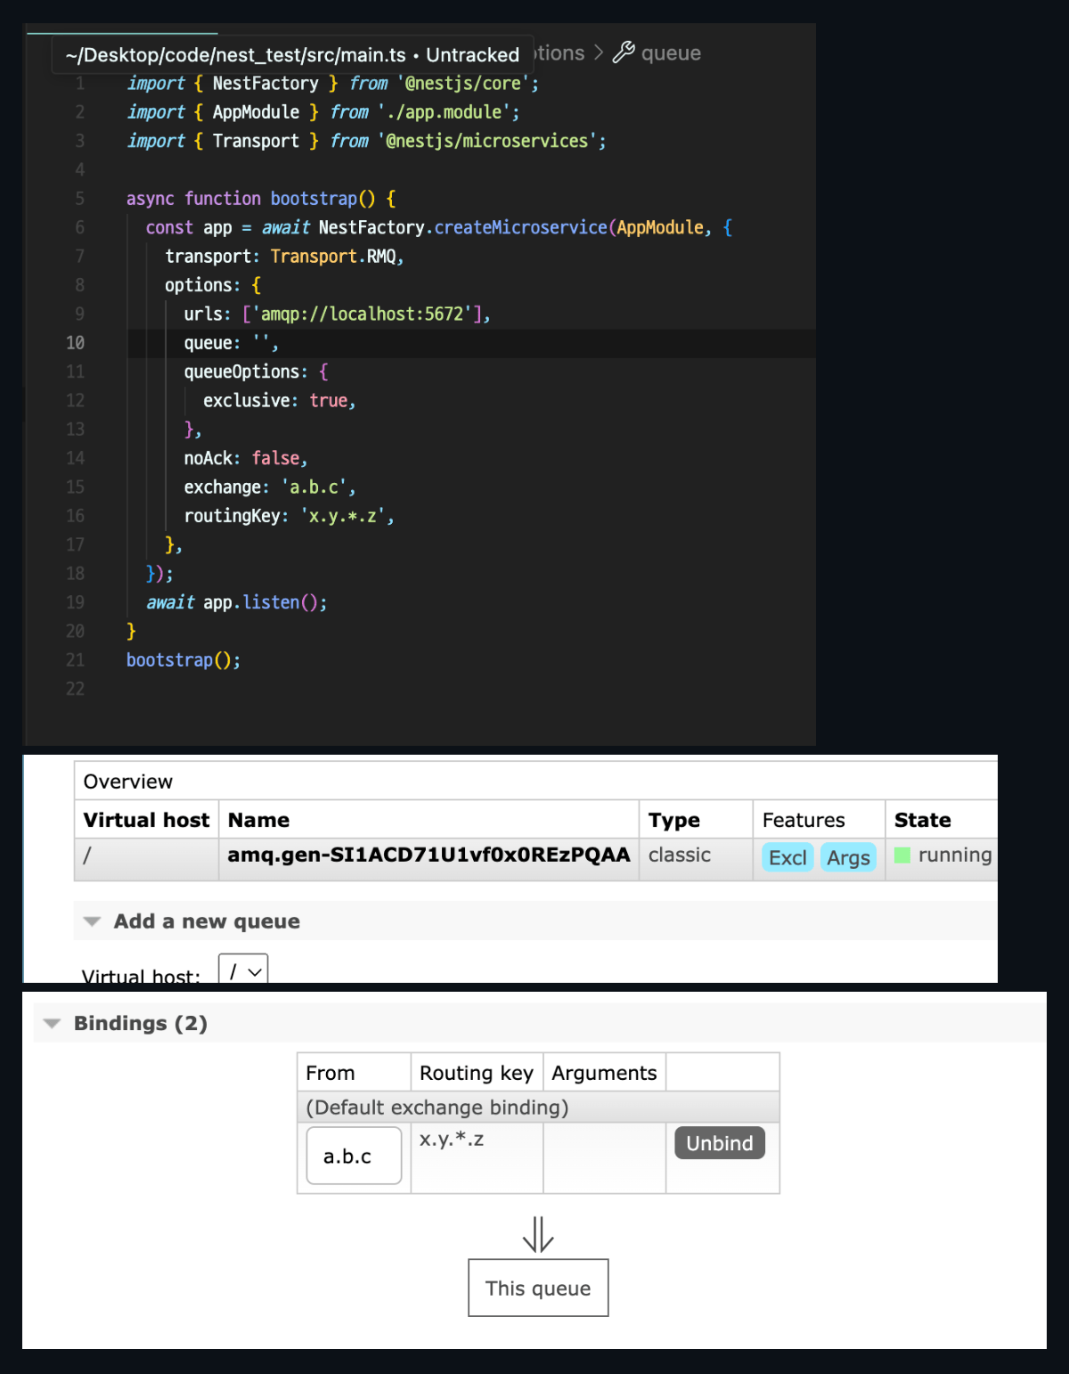Unbind the a.b.c exchange binding
Screen dimensions: 1069x1374
pyautogui.click(x=720, y=1143)
